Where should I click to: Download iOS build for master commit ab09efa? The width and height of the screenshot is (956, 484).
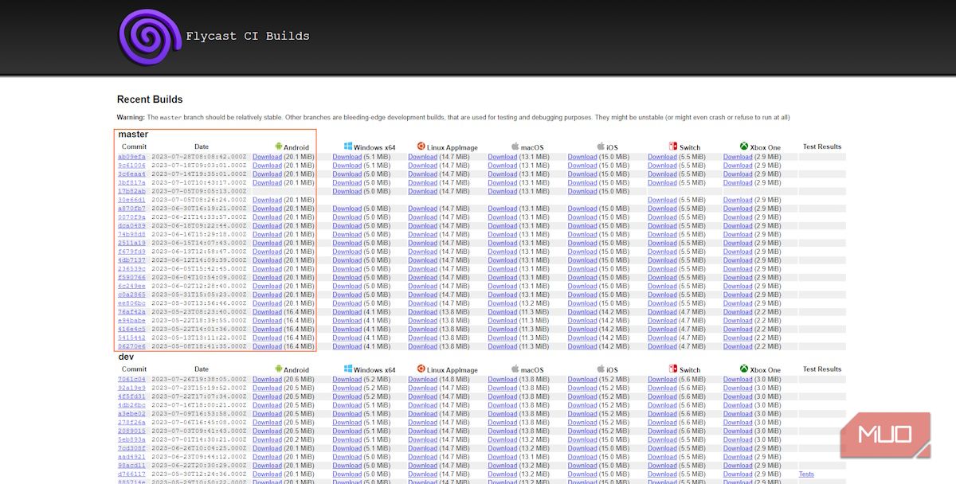pos(582,157)
